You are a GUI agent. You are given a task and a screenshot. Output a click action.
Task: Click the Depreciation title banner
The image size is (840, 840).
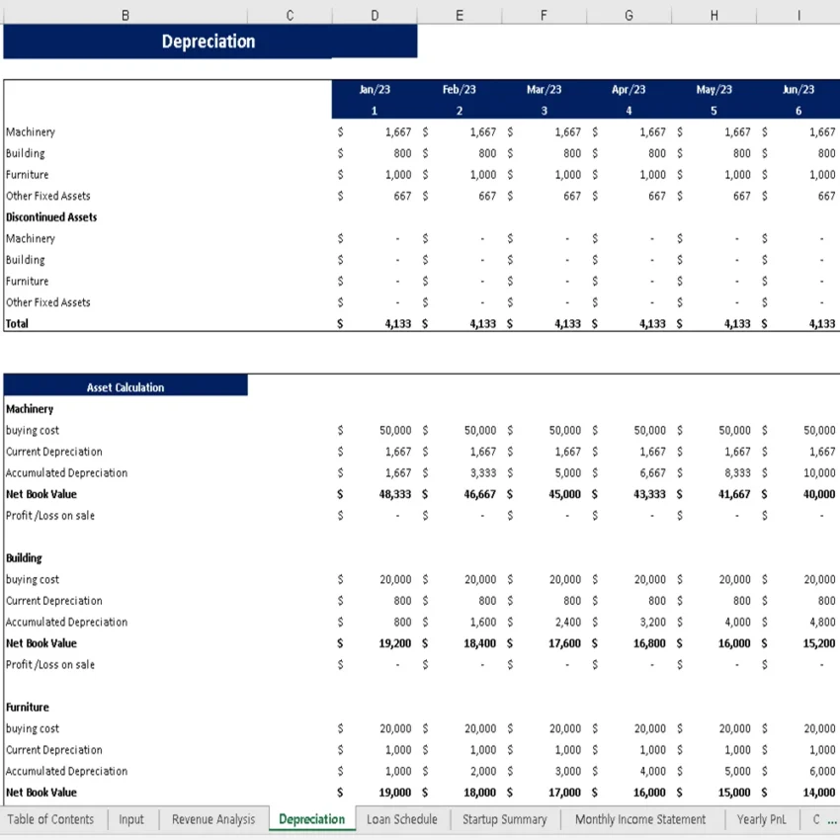coord(209,42)
